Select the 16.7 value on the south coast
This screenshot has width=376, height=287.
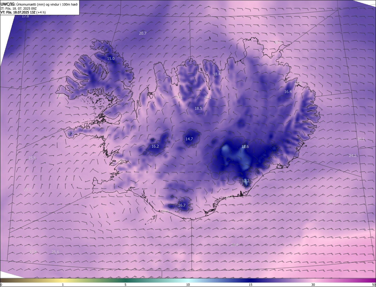click(182, 205)
